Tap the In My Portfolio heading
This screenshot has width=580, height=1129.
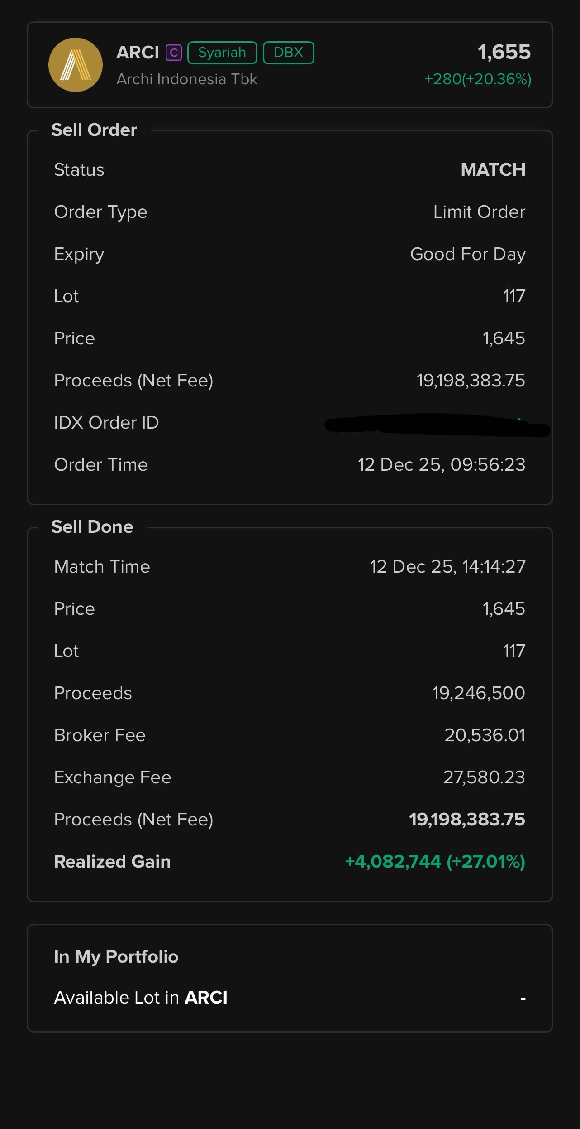[x=116, y=957]
